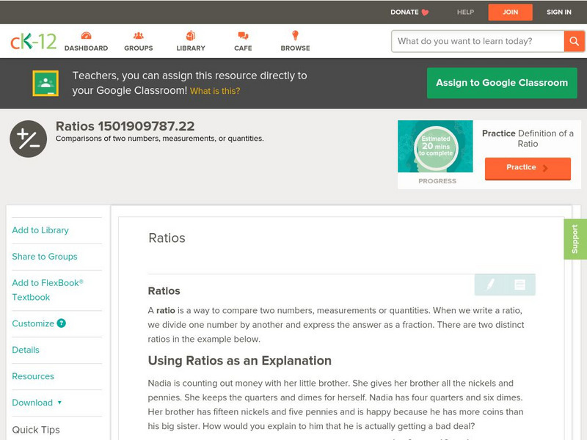Click the estimated time progress thumbnail
The width and height of the screenshot is (587, 440).
click(x=435, y=147)
